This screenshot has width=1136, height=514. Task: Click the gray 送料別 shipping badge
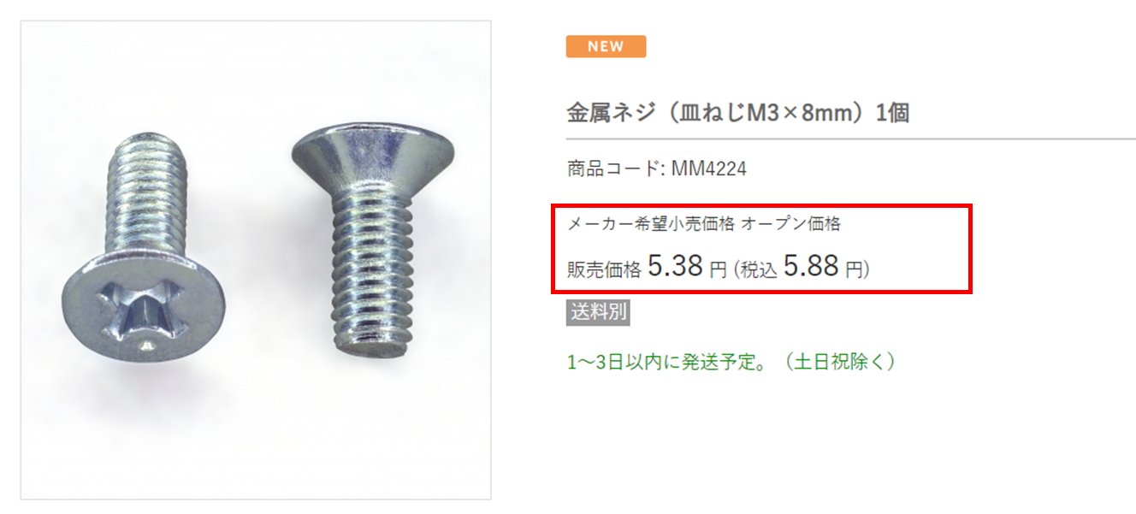pos(598,312)
